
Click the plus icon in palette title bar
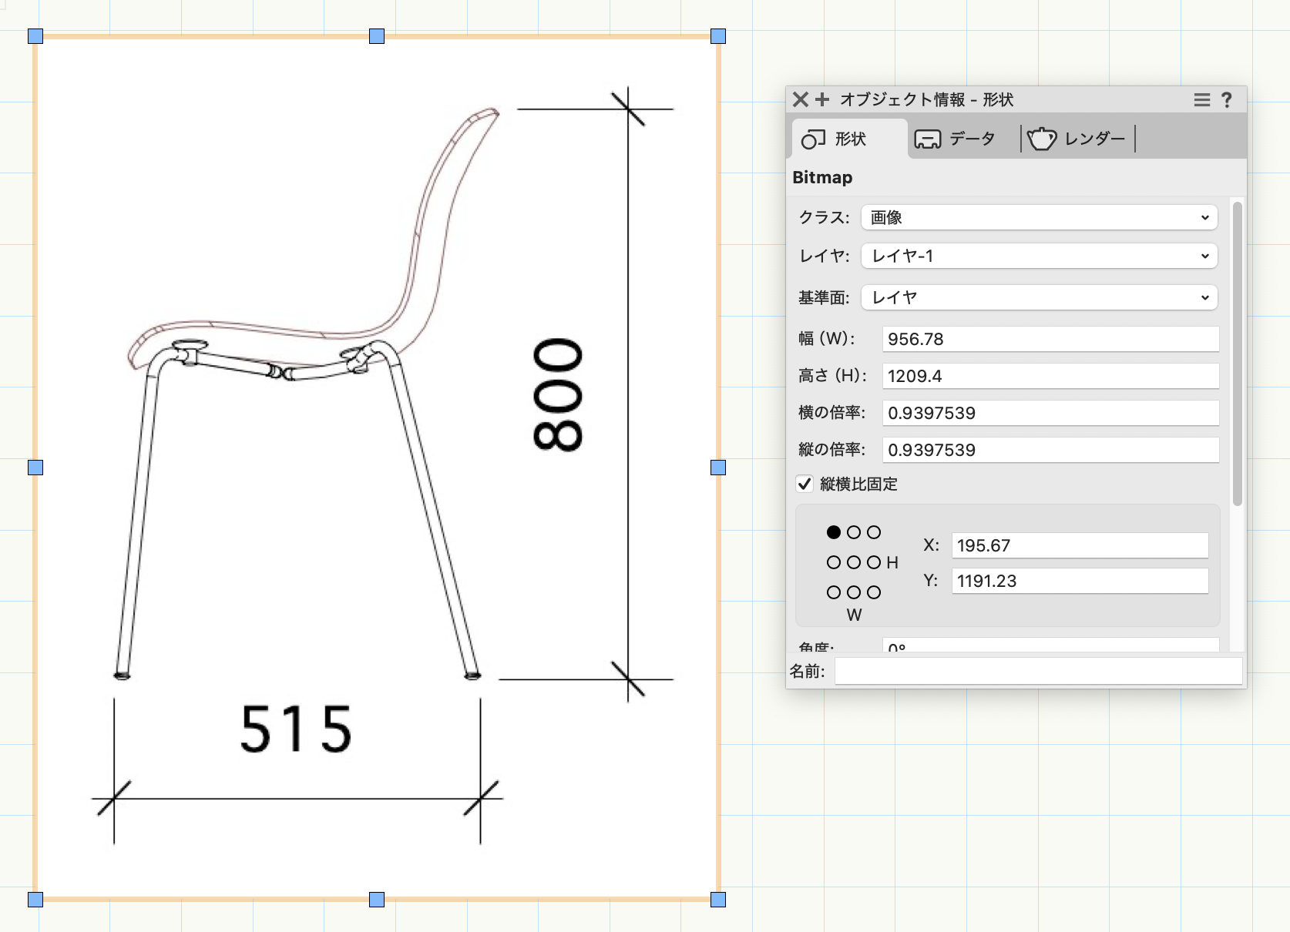click(x=822, y=99)
